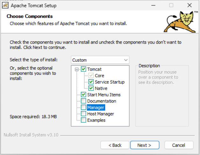Check the Examples component checkbox

pyautogui.click(x=83, y=120)
